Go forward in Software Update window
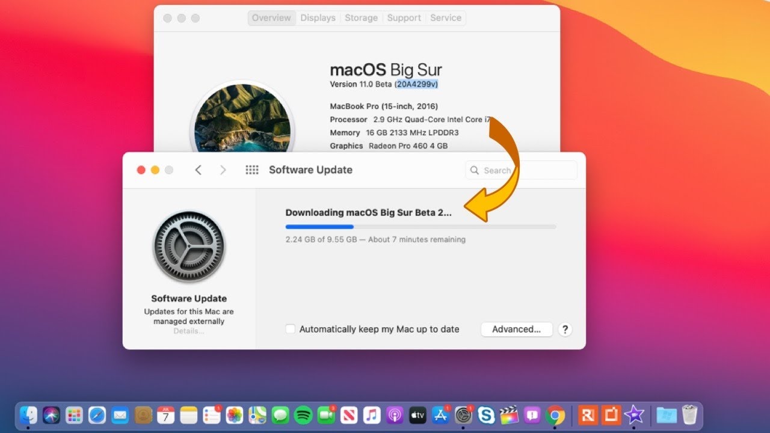 223,170
